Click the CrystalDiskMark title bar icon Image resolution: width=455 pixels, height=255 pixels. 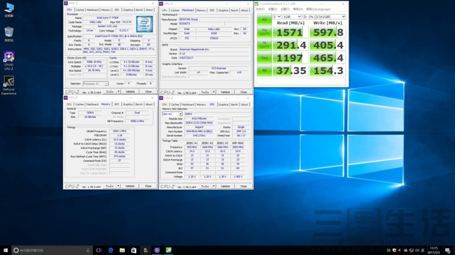(x=257, y=3)
